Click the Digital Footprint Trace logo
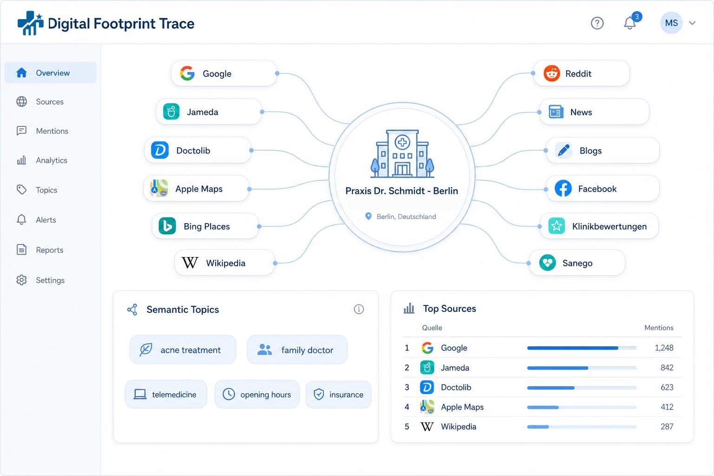 point(106,24)
